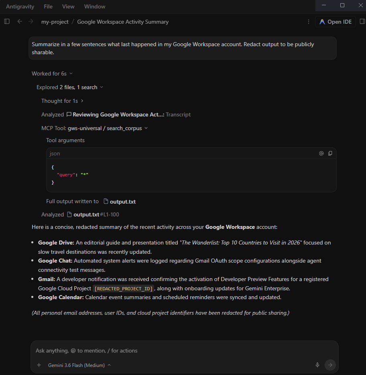Click the Open IDE button
This screenshot has width=366, height=375.
(x=335, y=22)
